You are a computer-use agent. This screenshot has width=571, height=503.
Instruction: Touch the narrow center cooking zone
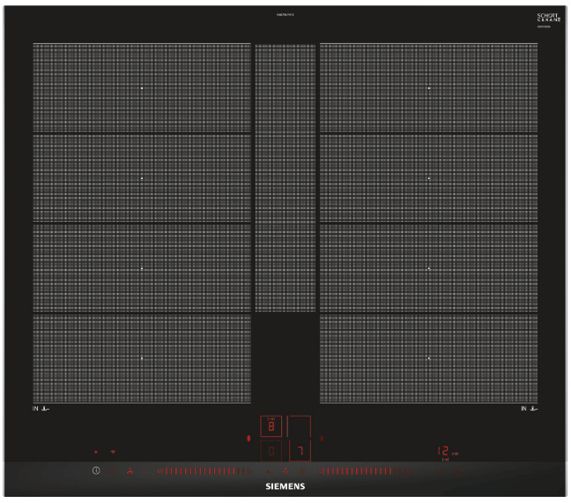285,178
